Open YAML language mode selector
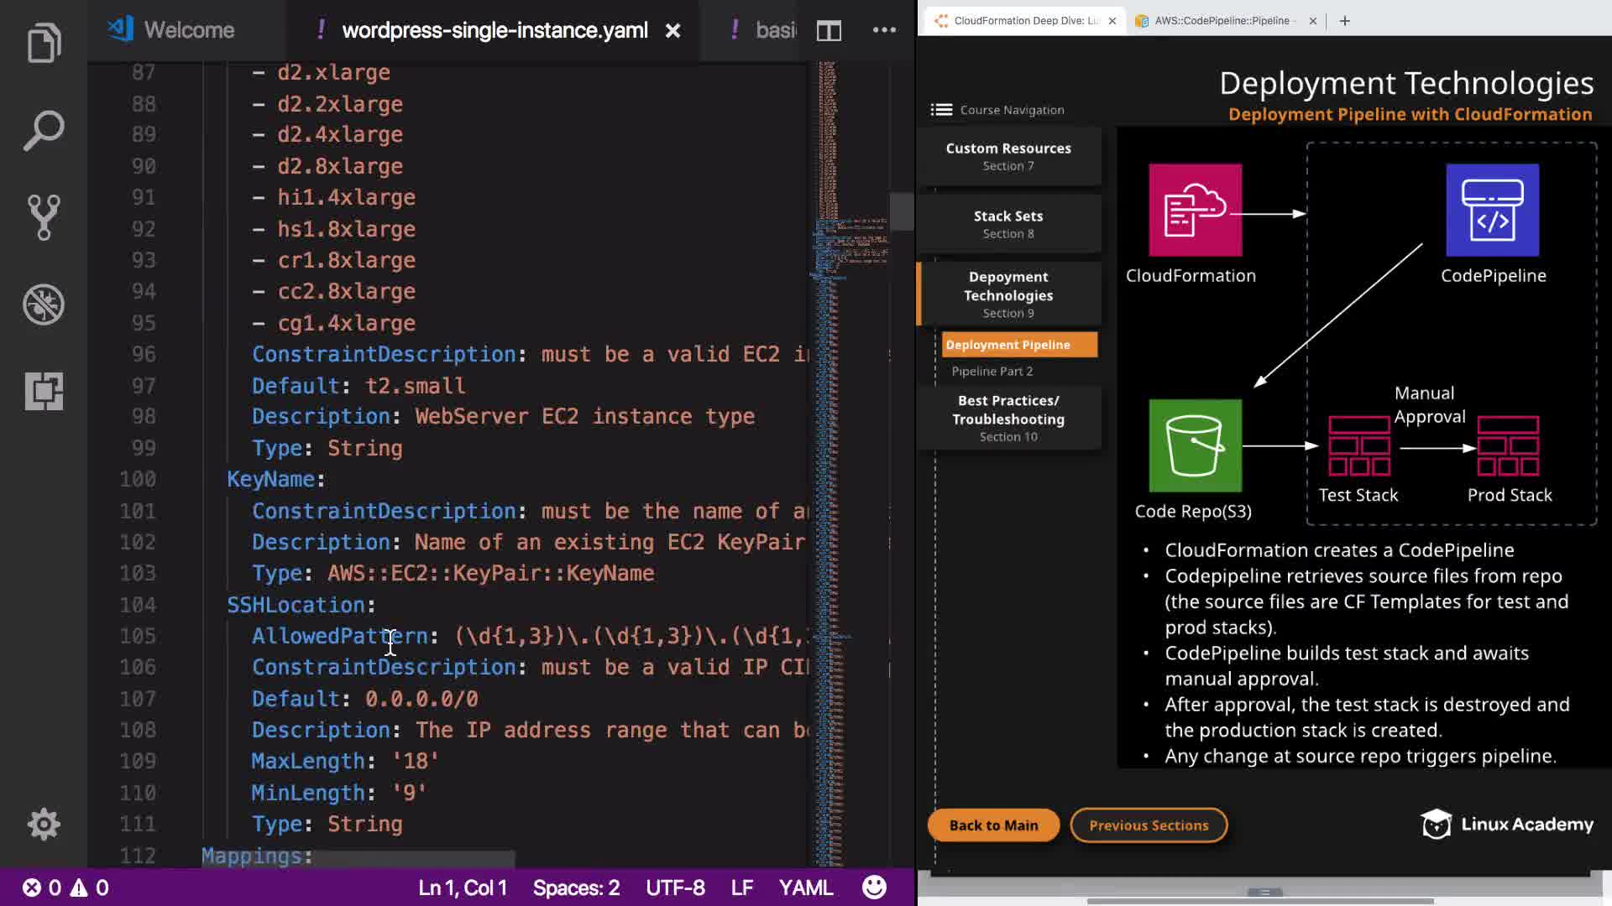The width and height of the screenshot is (1612, 906). pyautogui.click(x=805, y=888)
